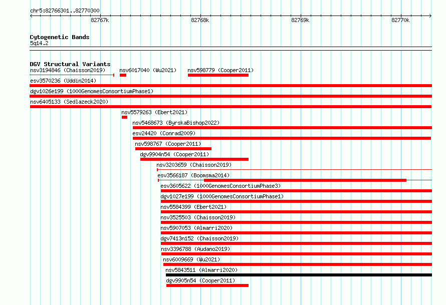Open nsv5468673 (ByrskaBishop2022) label
The image size is (446, 305).
pyautogui.click(x=176, y=123)
